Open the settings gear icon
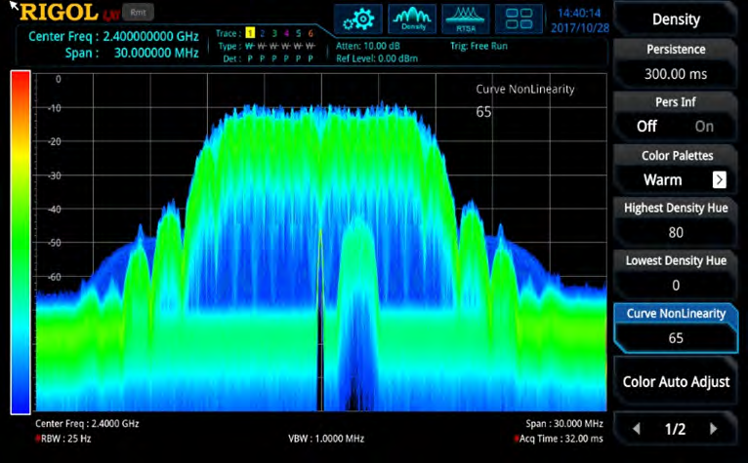Image resolution: width=748 pixels, height=463 pixels. tap(358, 19)
